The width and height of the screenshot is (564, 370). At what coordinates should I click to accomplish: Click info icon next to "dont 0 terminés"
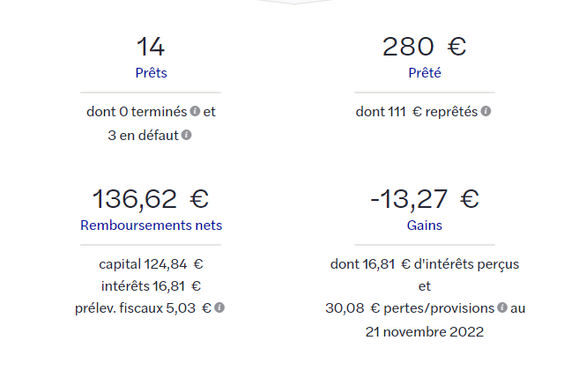point(195,112)
